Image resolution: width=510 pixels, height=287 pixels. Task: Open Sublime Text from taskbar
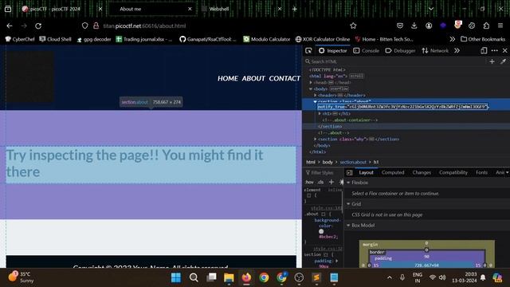pos(316,277)
